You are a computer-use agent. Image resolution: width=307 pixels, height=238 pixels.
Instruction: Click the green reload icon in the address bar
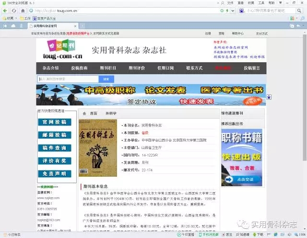point(222,11)
